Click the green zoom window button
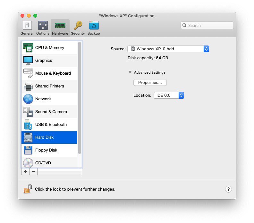 35,16
